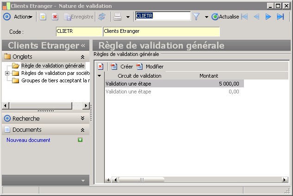Click the grid column selector triangle
293x196 pixels.
coord(100,76)
